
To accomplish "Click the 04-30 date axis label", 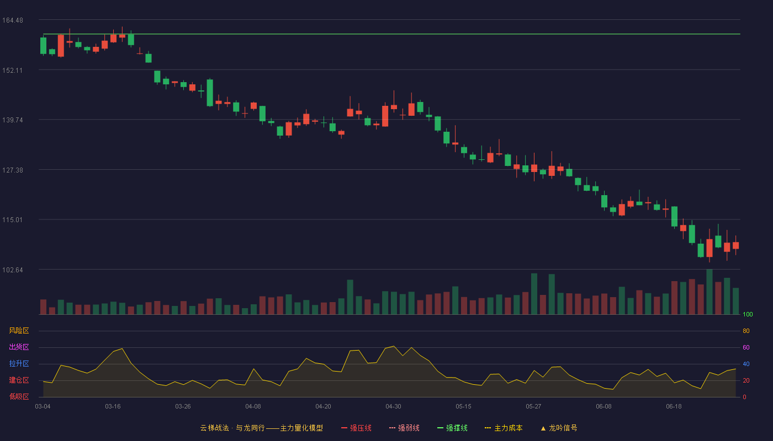I will 393,406.
